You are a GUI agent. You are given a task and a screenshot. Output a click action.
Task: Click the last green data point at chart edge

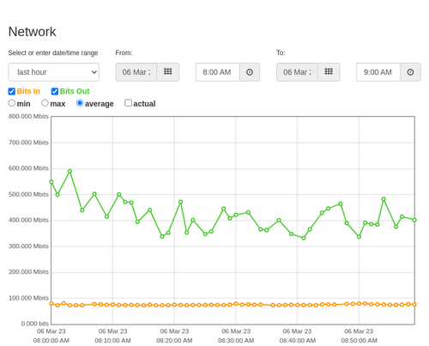pos(414,220)
